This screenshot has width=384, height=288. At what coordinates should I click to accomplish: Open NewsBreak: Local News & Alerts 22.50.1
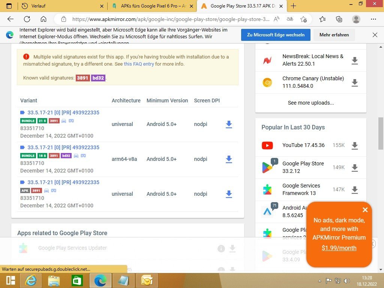click(x=313, y=60)
